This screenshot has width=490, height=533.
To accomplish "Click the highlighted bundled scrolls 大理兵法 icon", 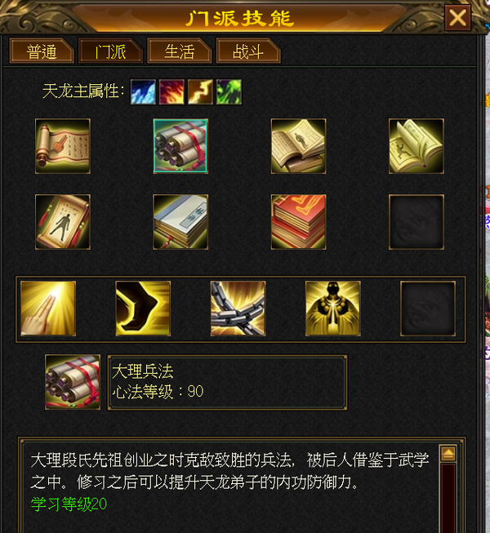I will click(x=180, y=146).
